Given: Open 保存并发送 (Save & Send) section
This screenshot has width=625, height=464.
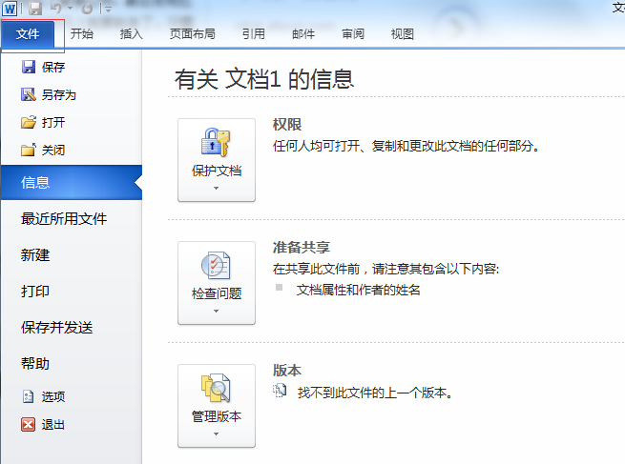Looking at the screenshot, I should point(57,328).
